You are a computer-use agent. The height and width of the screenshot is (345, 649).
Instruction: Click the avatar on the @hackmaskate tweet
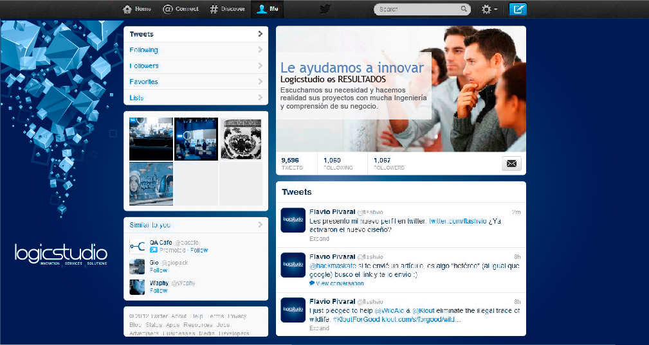[293, 265]
